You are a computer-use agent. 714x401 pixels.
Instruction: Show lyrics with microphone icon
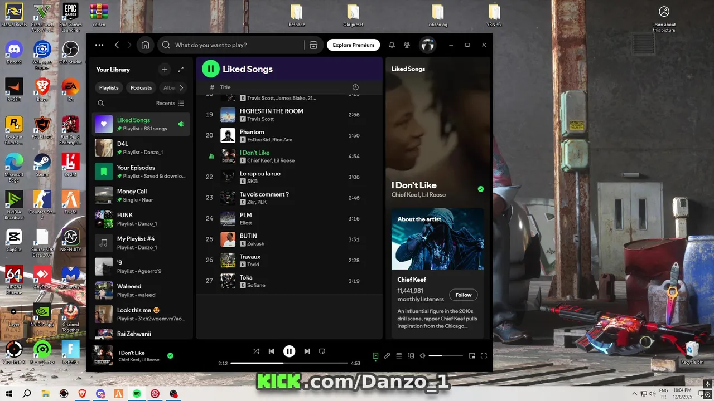pos(387,355)
